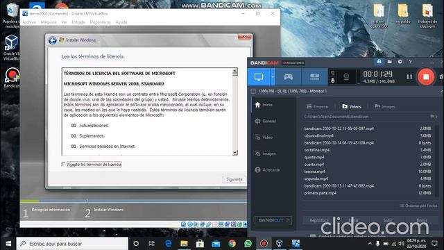Image resolution: width=444 pixels, height=250 pixels.
Task: Open Video settings in Bandicam sidebar
Action: tap(264, 137)
